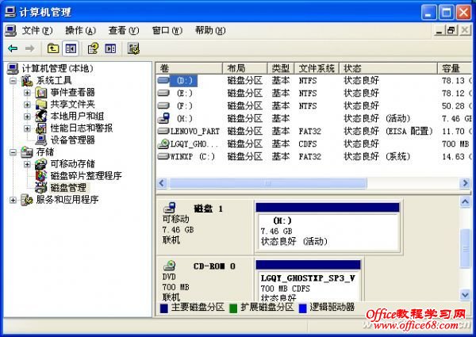The width and height of the screenshot is (476, 337).
Task: Click the MMC system menu icon beside 文件
Action: tap(10, 30)
